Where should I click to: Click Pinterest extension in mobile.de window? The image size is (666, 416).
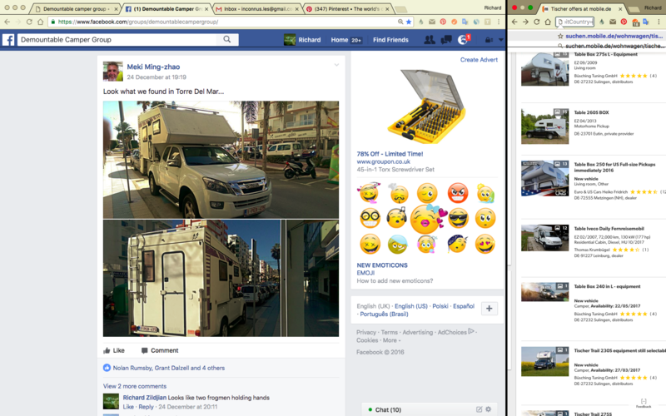coord(624,22)
